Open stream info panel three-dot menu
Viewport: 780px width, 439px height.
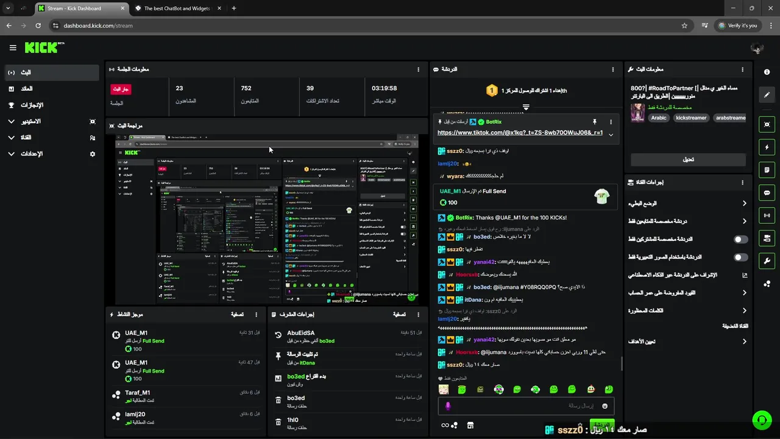tap(742, 70)
